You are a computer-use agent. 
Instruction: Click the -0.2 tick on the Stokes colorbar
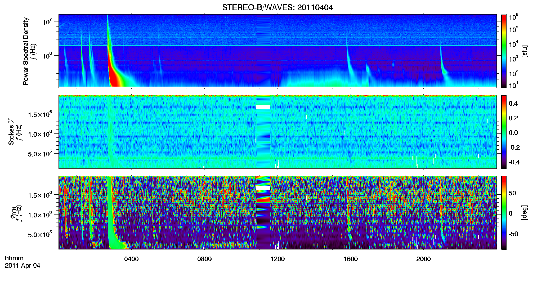click(514, 148)
